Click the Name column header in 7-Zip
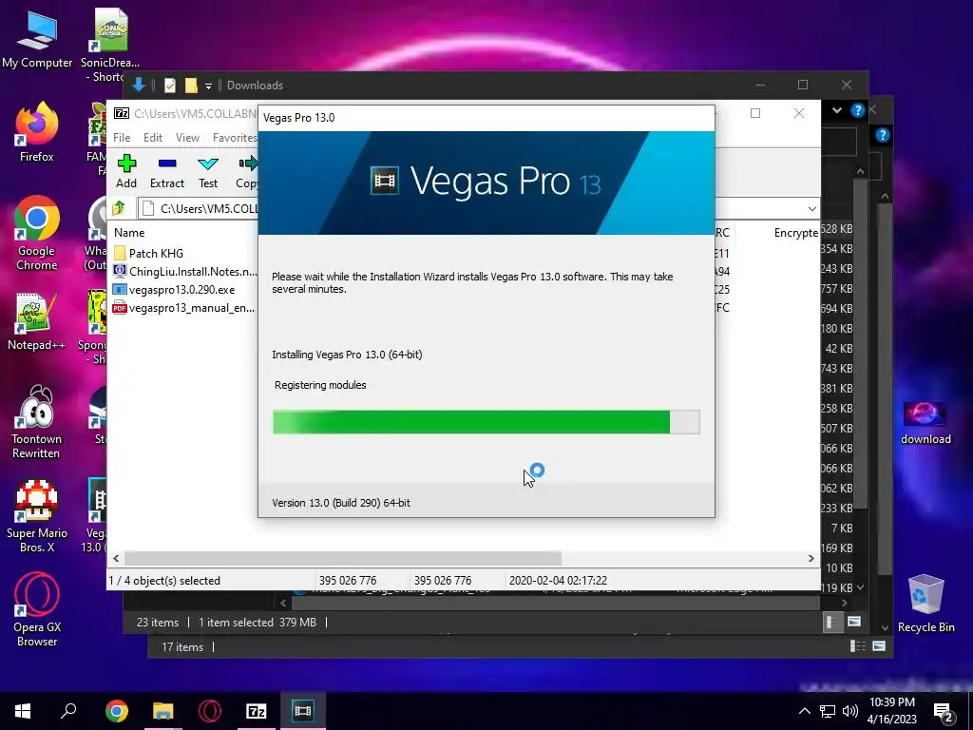The image size is (973, 730). [129, 233]
